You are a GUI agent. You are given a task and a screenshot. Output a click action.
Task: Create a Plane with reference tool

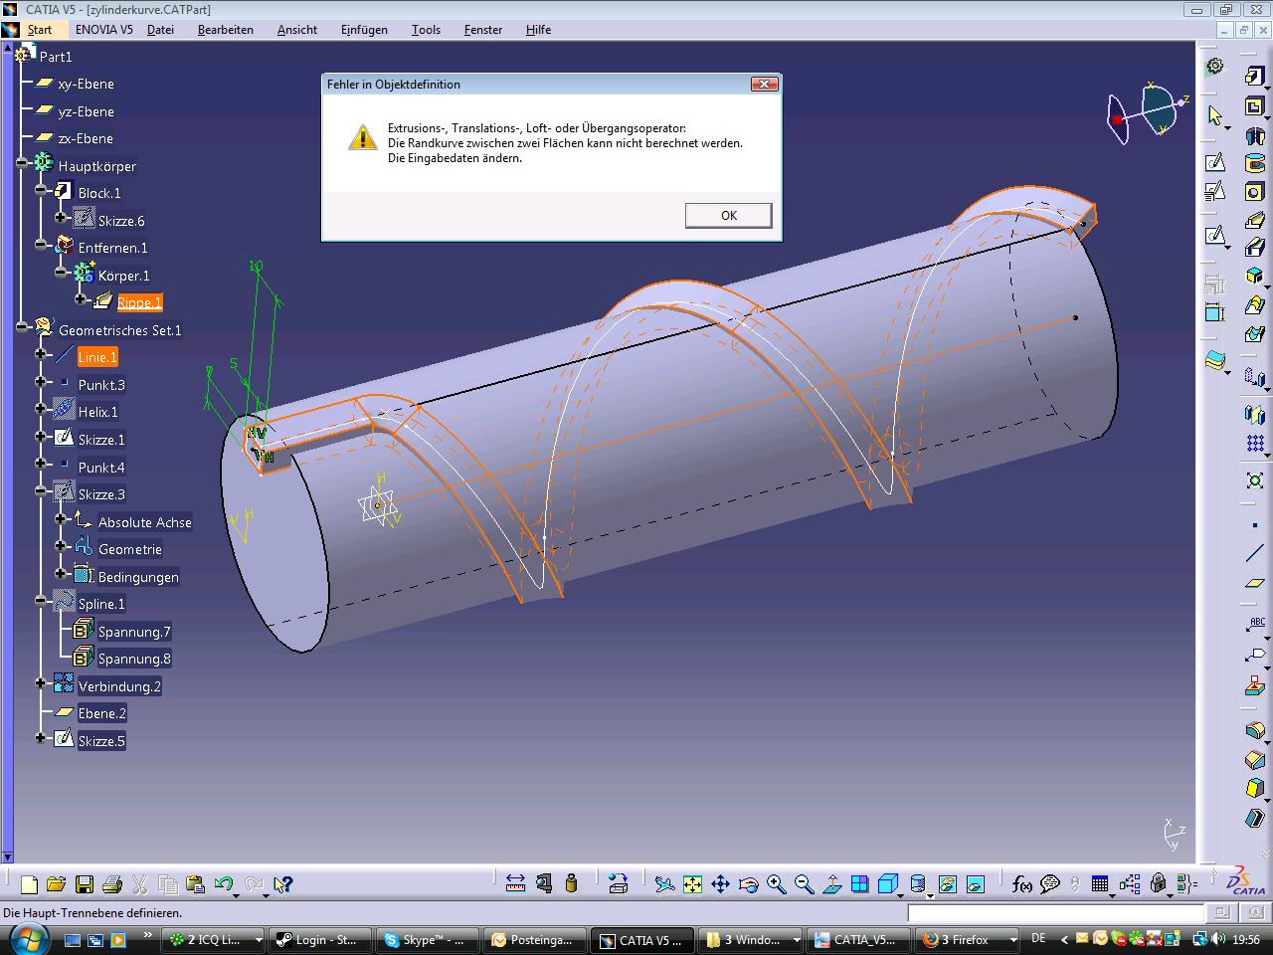click(x=1254, y=582)
